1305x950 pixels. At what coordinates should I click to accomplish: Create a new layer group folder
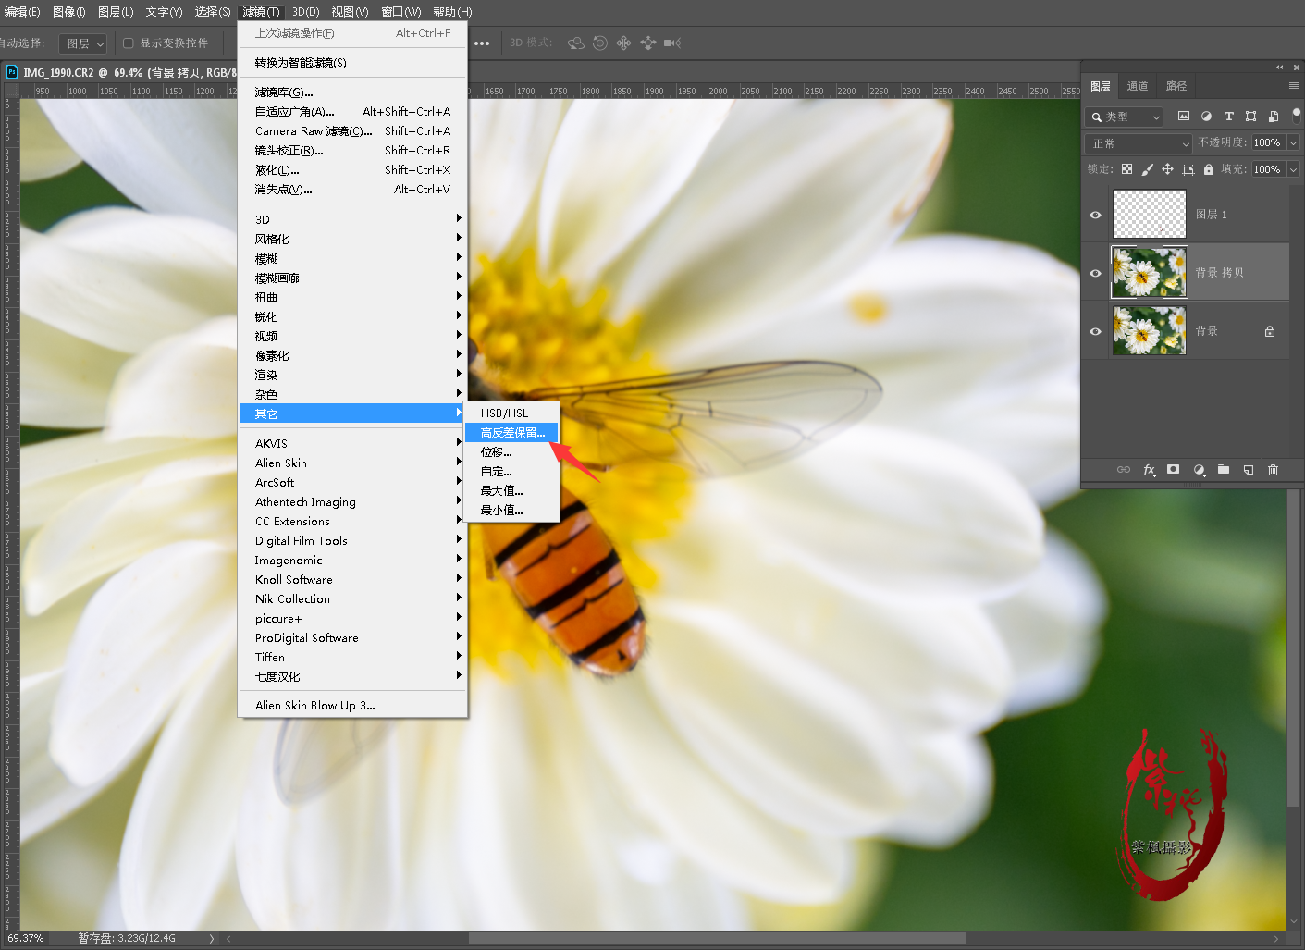click(x=1224, y=470)
